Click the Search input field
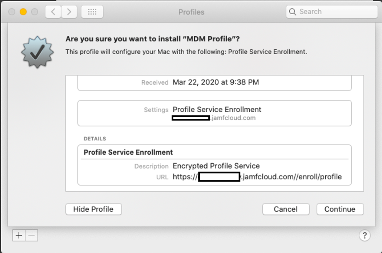382x253 pixels. (332, 12)
